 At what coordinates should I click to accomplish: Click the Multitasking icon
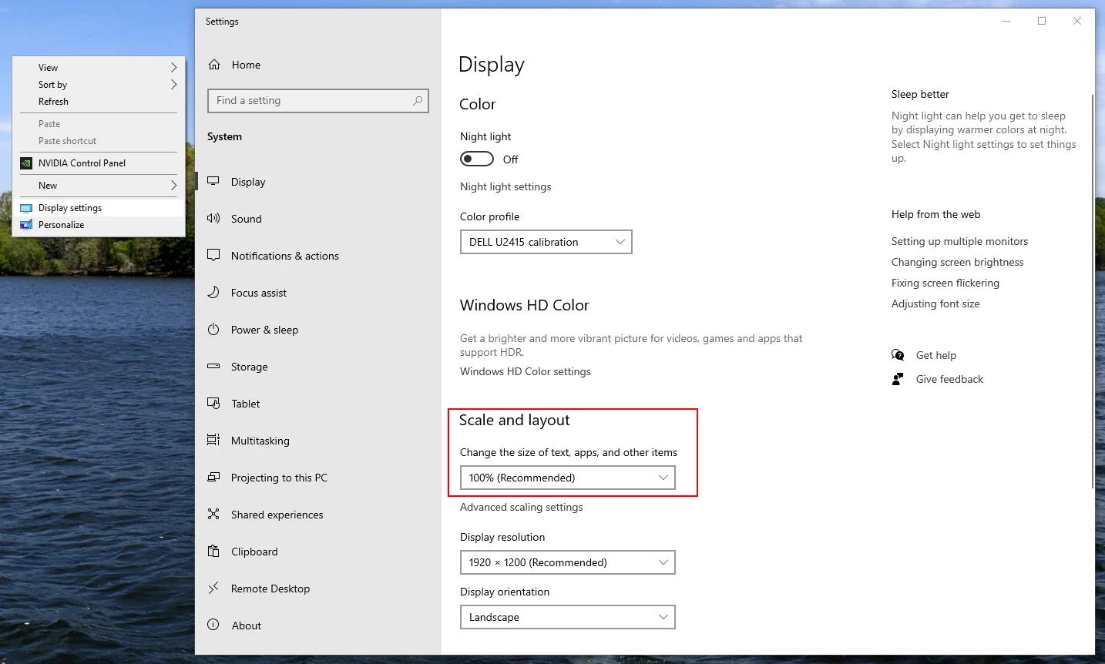pyautogui.click(x=213, y=440)
